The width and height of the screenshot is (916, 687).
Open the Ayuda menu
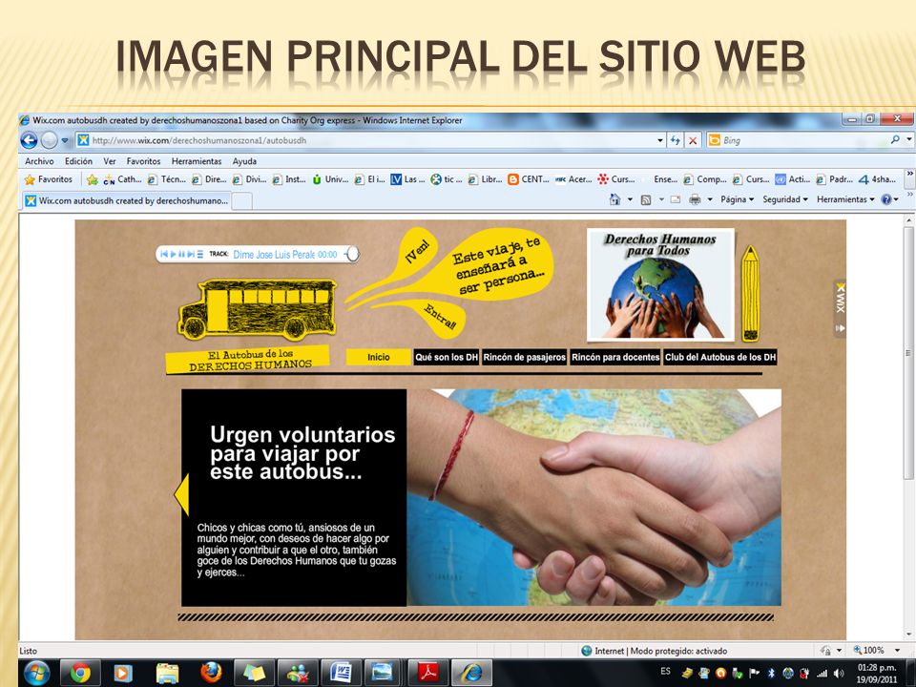click(x=244, y=161)
